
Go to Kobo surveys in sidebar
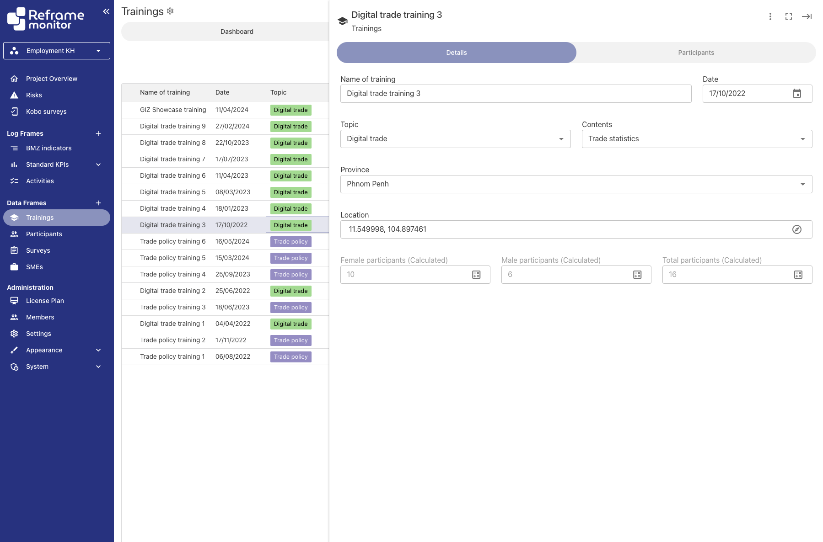[46, 112]
